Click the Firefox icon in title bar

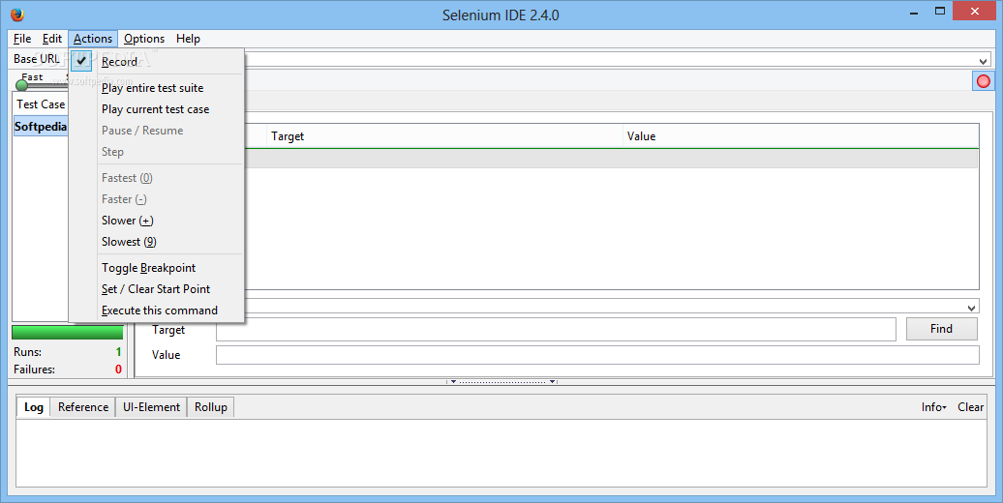point(17,15)
